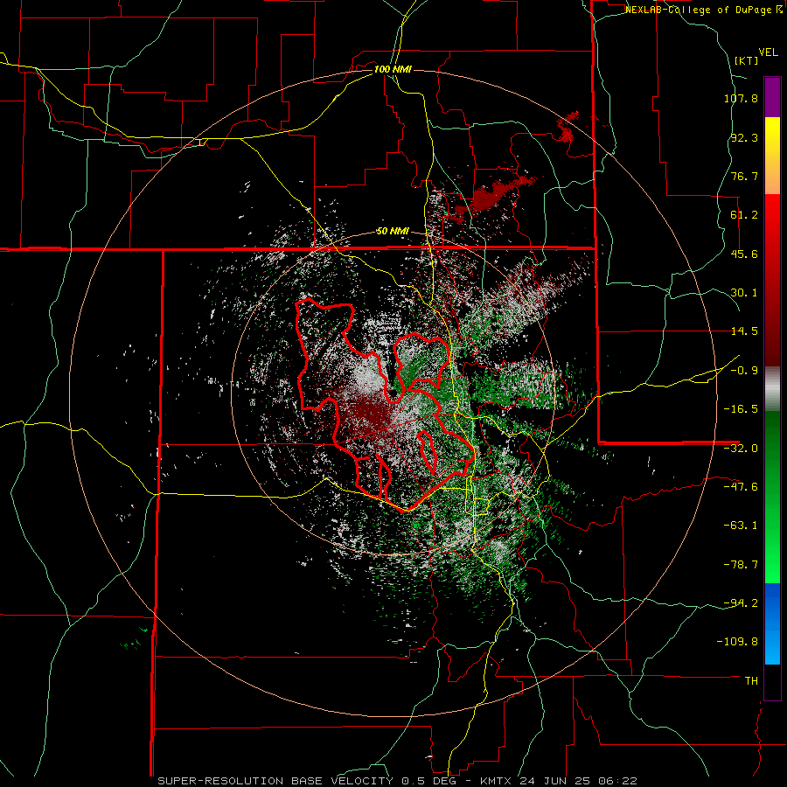Pick the blue segment of color bar
787x787 pixels.
[x=772, y=623]
